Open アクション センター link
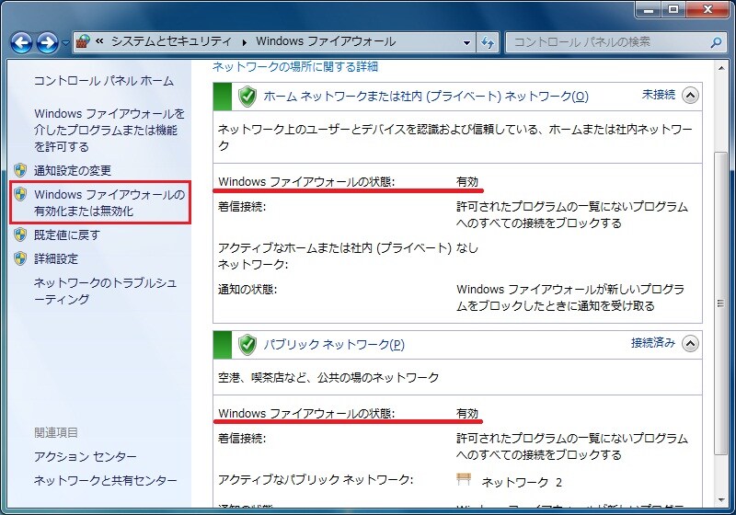This screenshot has height=515, width=736. (x=85, y=456)
